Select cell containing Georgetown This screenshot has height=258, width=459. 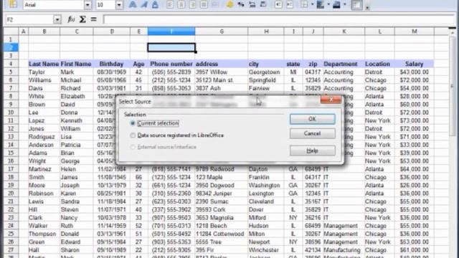pos(266,72)
